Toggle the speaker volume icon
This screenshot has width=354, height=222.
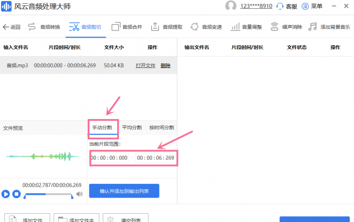80,194
